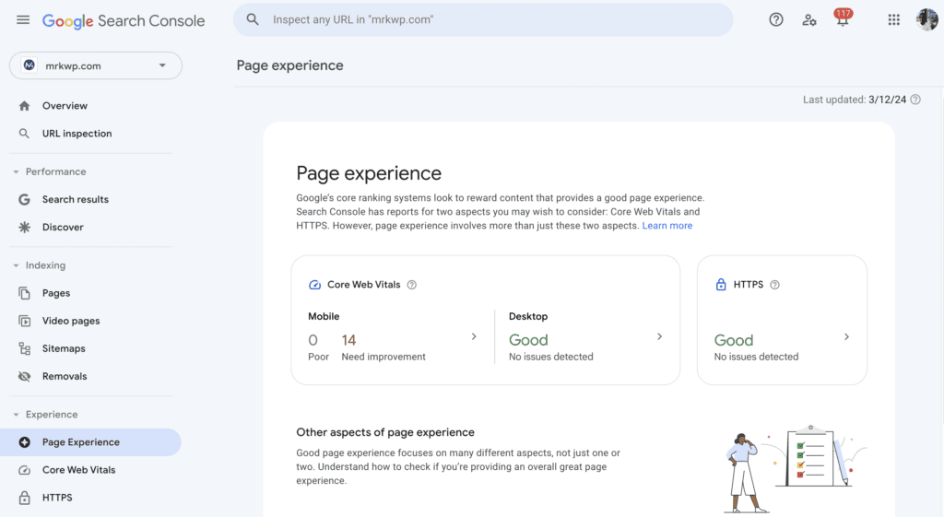The width and height of the screenshot is (944, 517).
Task: Click the search magnifier icon in URL bar
Action: 253,20
